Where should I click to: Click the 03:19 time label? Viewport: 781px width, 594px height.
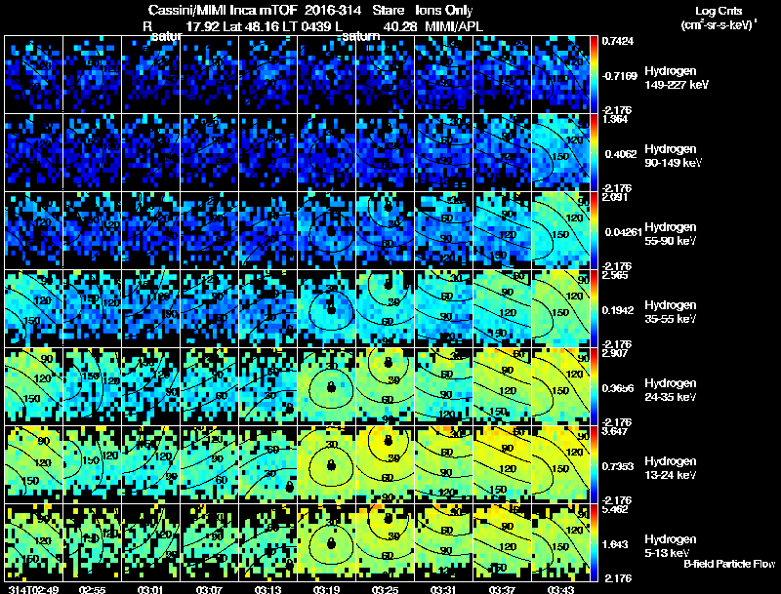326,589
